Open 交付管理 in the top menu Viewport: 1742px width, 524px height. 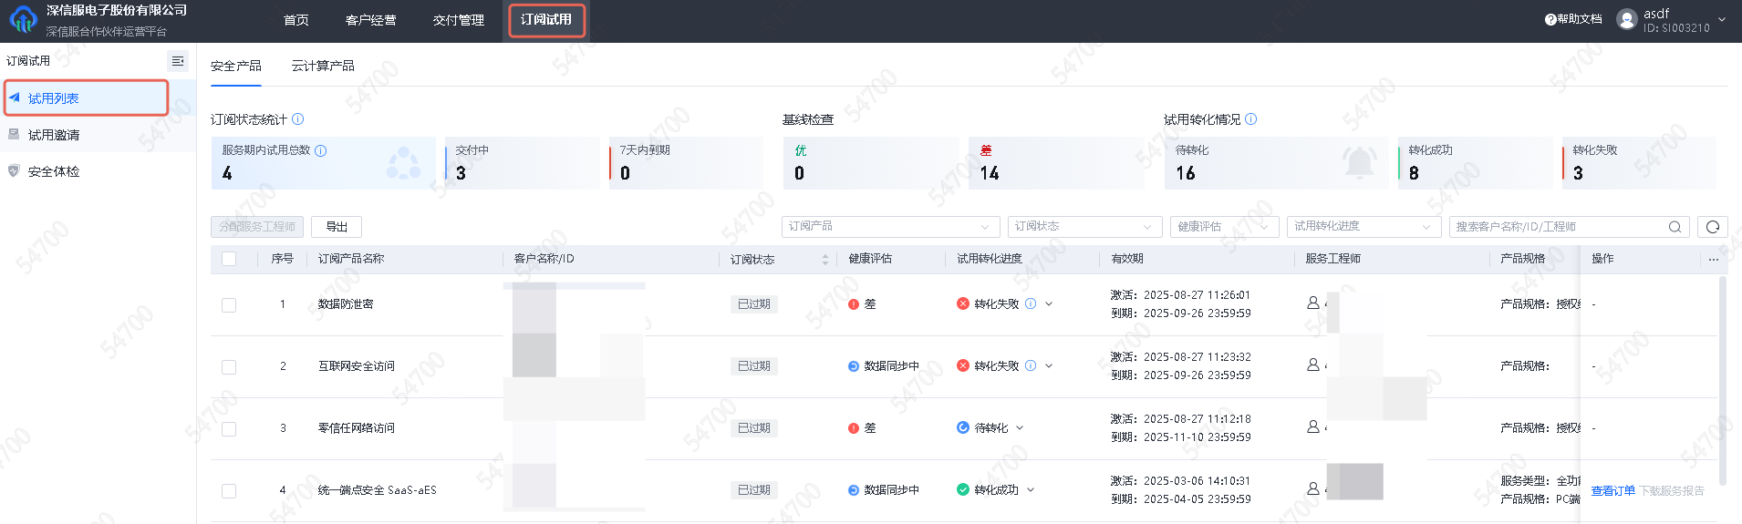(458, 20)
